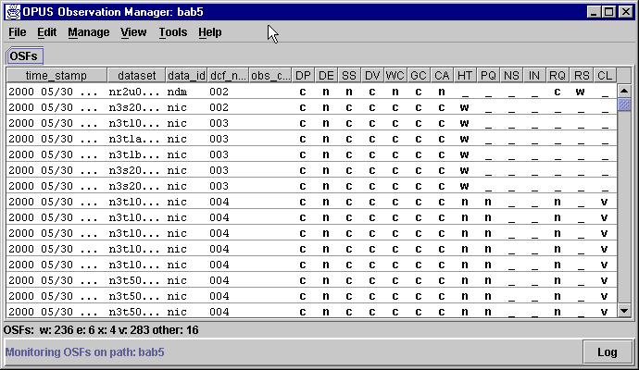Click the data_id column header
The width and height of the screenshot is (639, 370).
pyautogui.click(x=185, y=75)
